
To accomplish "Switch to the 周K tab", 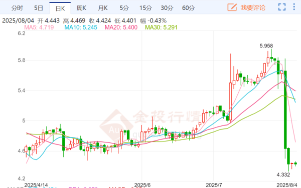I will click(81, 8).
